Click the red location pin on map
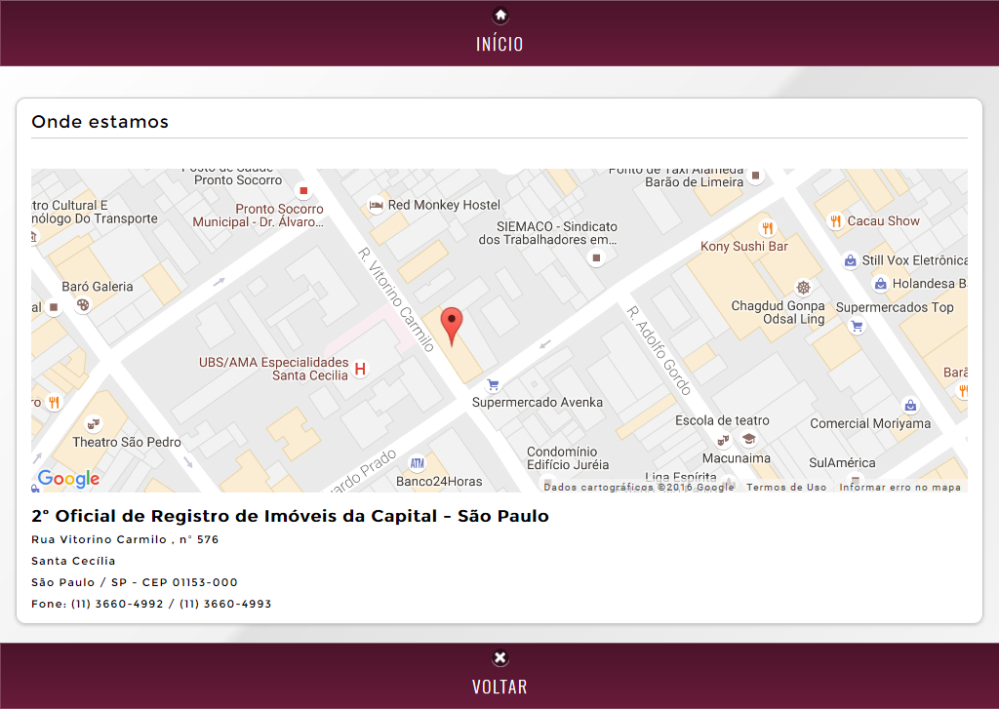The height and width of the screenshot is (709, 999). (x=452, y=326)
